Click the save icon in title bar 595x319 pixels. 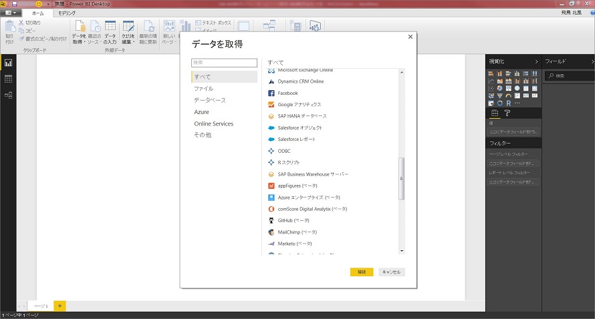click(15, 4)
